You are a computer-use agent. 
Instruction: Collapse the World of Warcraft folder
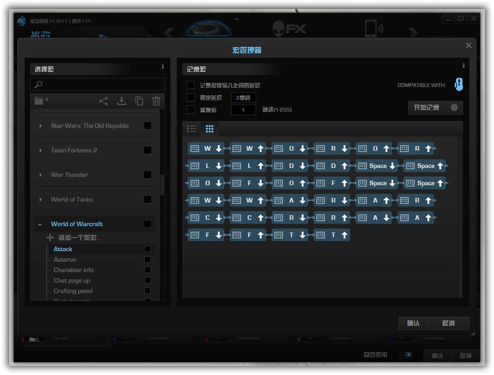(40, 225)
